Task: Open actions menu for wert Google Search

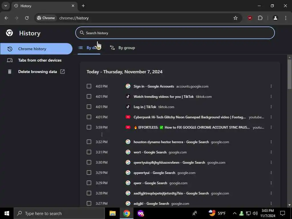Action: pos(271,152)
